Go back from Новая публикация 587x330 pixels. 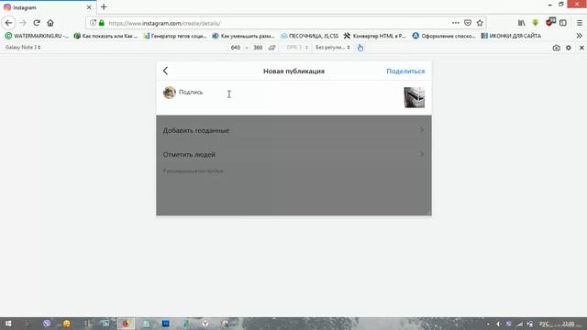click(165, 71)
